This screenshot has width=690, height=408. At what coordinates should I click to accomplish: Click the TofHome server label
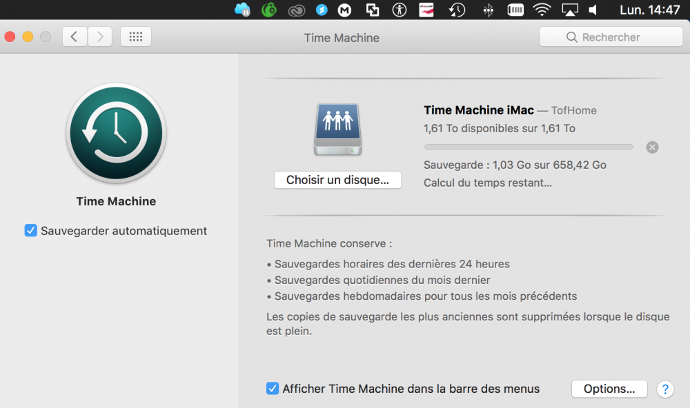574,110
